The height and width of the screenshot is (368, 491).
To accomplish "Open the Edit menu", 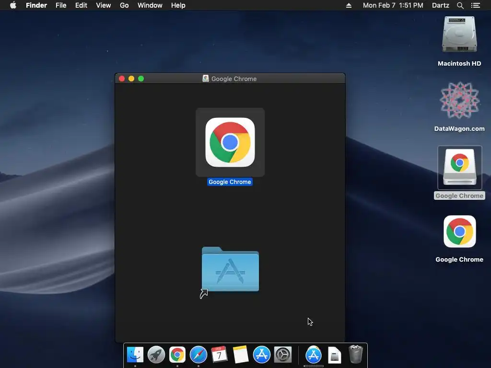I will pos(81,5).
